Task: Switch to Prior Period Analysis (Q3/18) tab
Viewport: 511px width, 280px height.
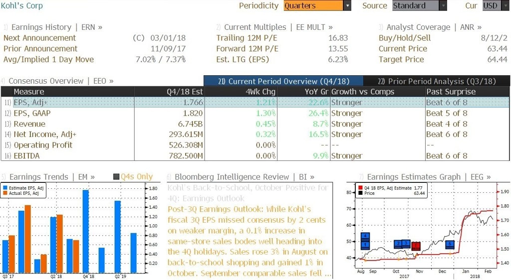Action: click(x=437, y=81)
